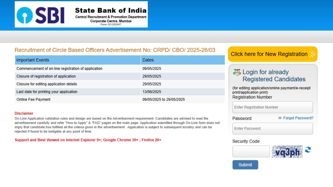
Task: Select the refresh captcha icon
Action: [308, 150]
